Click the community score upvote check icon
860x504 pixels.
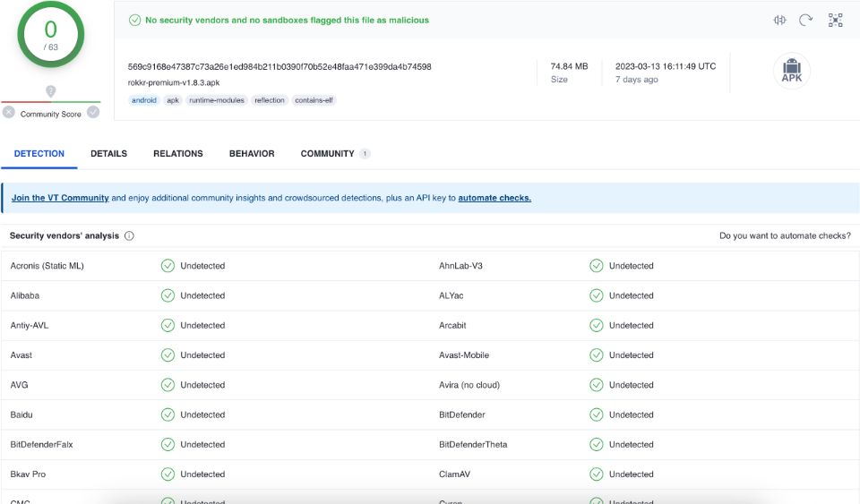click(x=93, y=112)
